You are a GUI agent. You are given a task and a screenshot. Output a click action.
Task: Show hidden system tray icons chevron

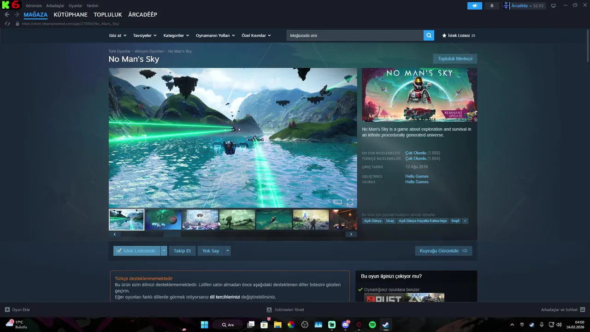[x=512, y=325]
